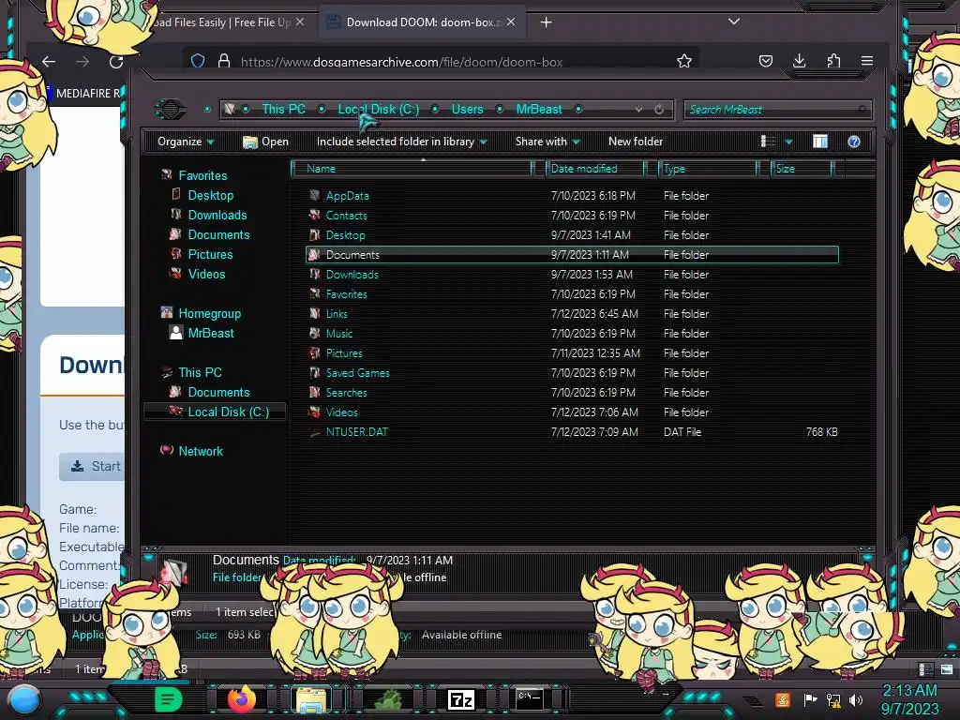Open the Pocket save icon in Firefox
Viewport: 960px width, 720px height.
[765, 61]
